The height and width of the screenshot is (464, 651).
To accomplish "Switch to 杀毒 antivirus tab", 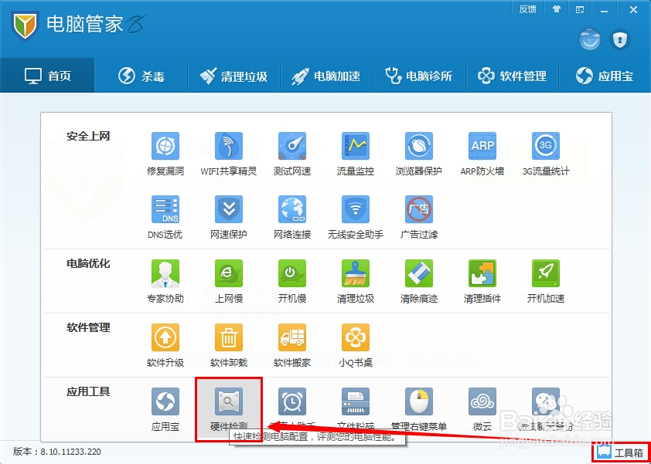I will pyautogui.click(x=141, y=76).
